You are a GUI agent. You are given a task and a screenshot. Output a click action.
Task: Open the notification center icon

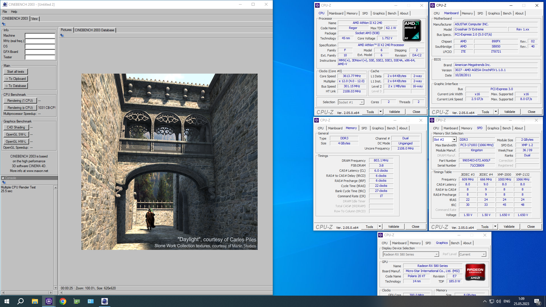click(x=537, y=302)
